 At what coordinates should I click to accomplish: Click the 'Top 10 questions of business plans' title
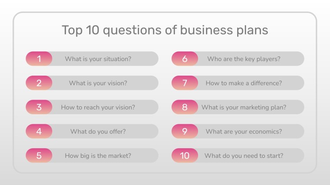[x=165, y=30]
